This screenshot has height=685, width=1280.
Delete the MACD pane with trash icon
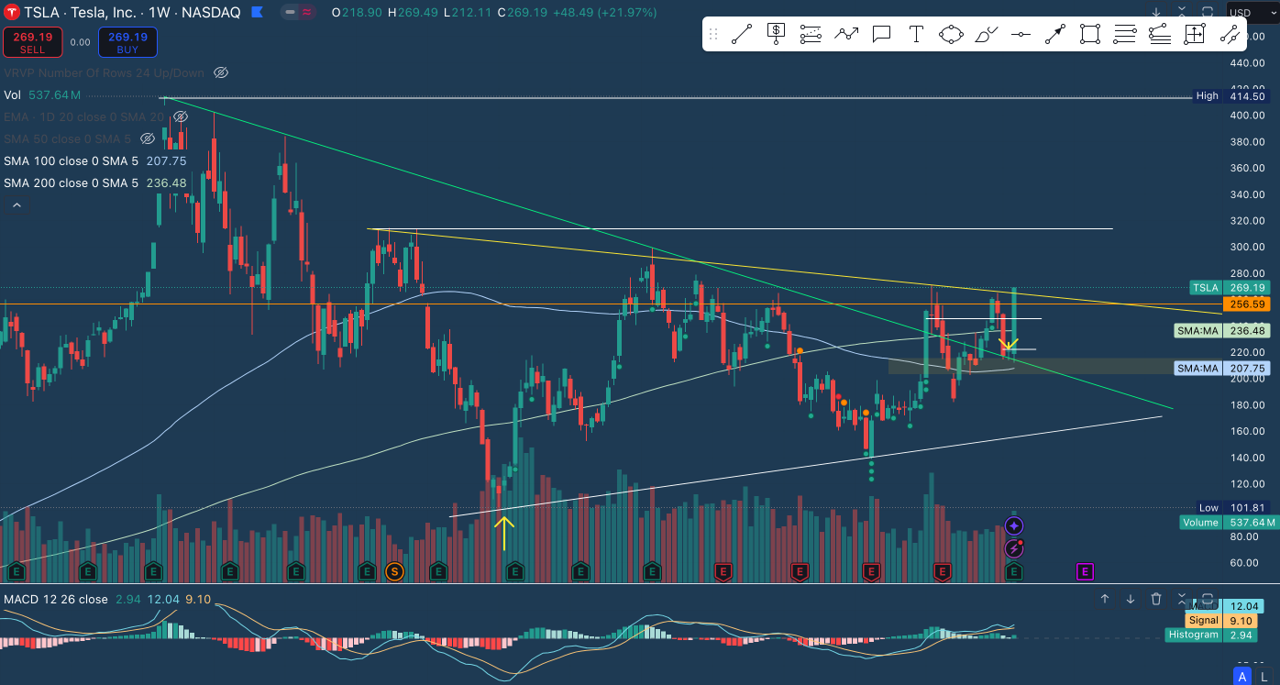point(1156,599)
